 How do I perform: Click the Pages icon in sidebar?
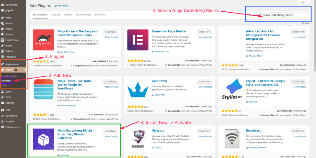[2, 29]
